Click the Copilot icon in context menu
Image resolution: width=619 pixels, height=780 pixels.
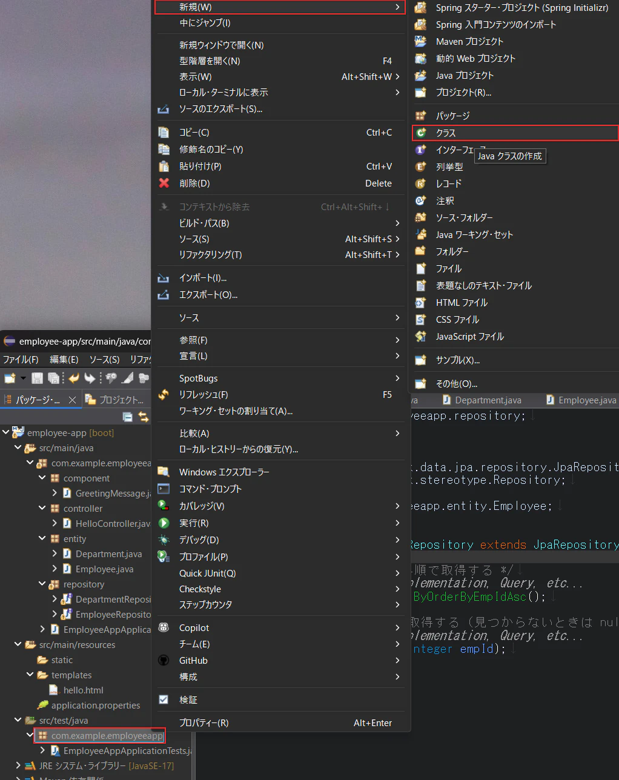click(164, 627)
